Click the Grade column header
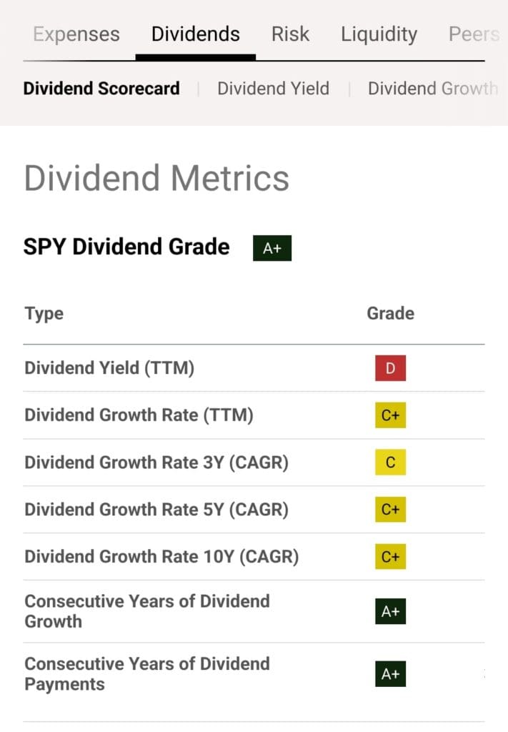The height and width of the screenshot is (732, 508). click(390, 313)
